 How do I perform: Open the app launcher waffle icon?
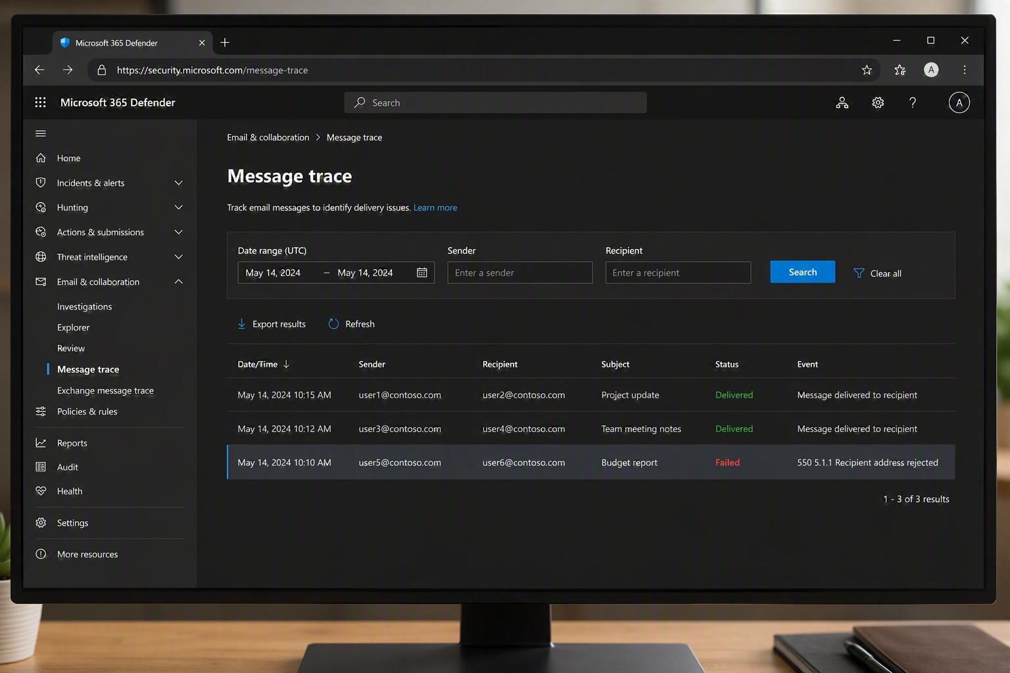click(x=40, y=103)
